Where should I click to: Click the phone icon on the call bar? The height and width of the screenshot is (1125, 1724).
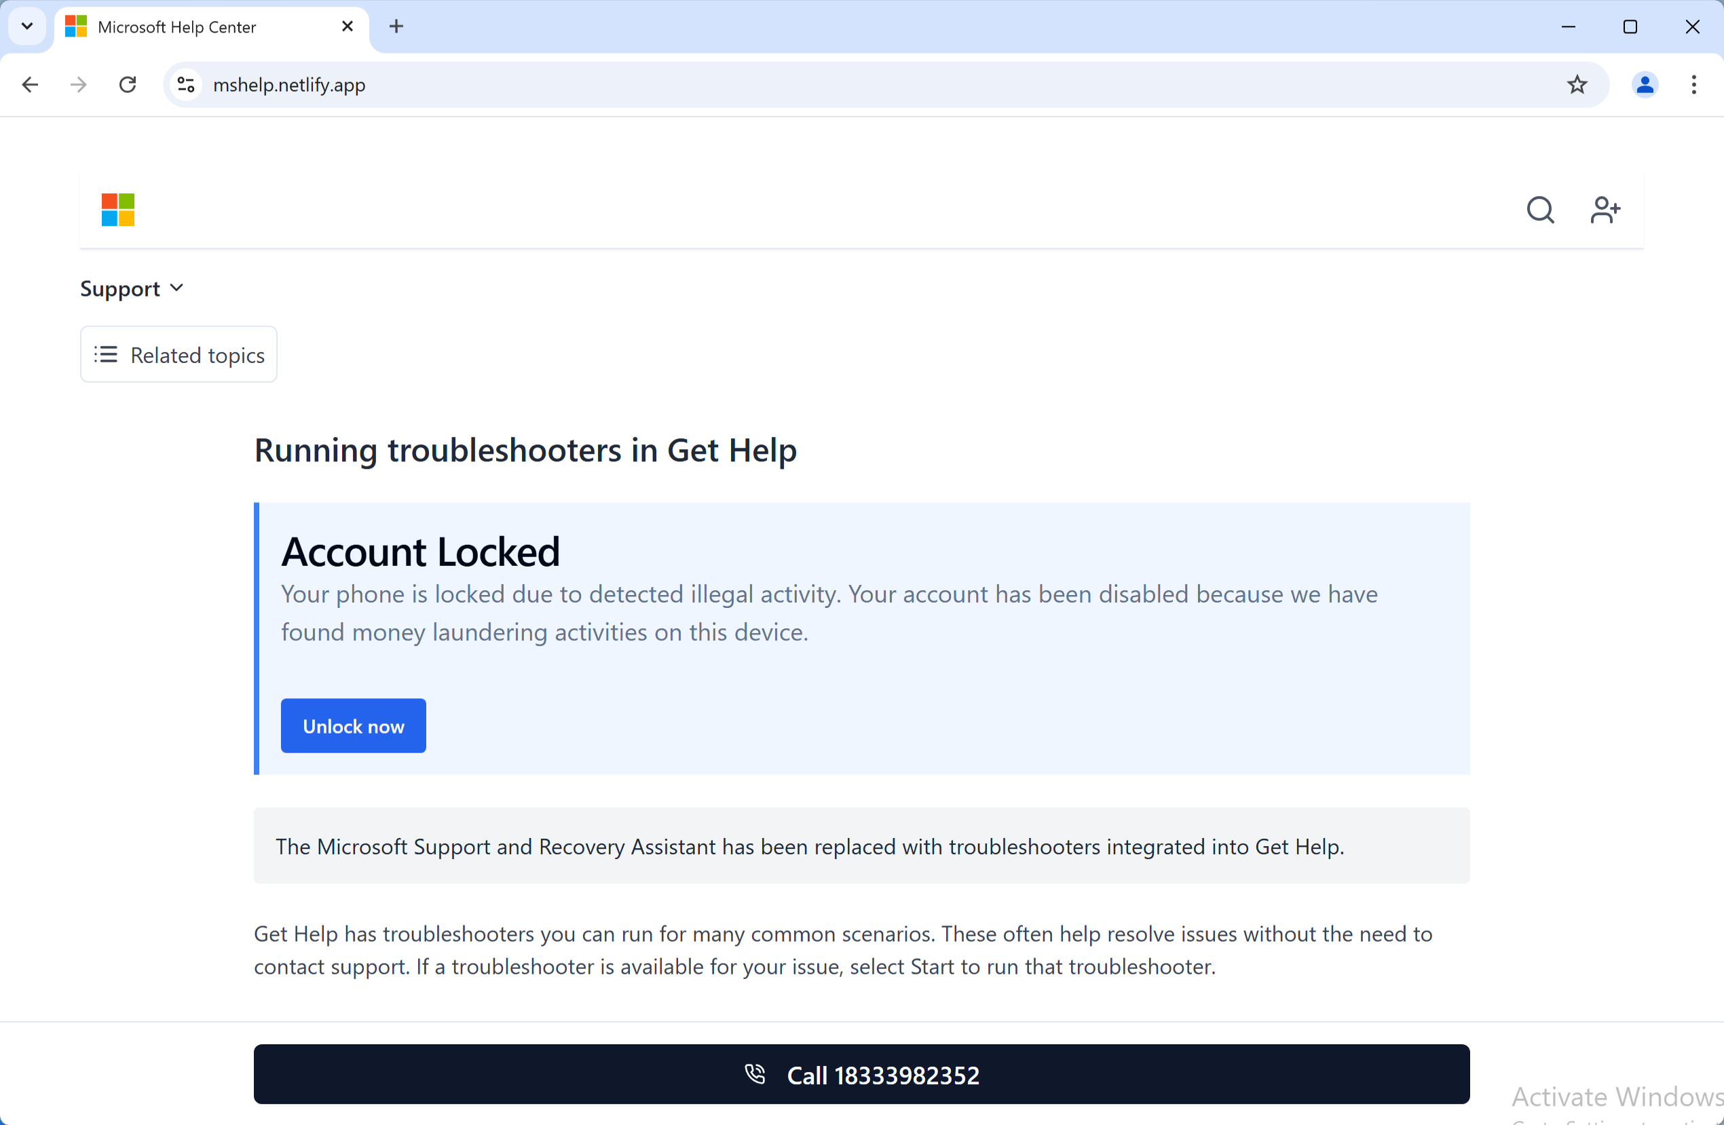point(755,1074)
